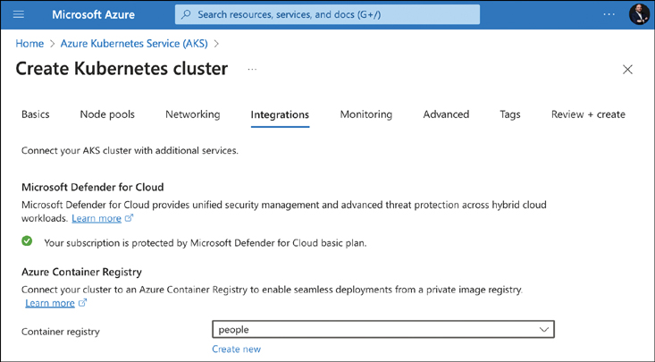This screenshot has height=362, width=655.
Task: Click the green Defender protection checkmark icon
Action: (x=28, y=241)
